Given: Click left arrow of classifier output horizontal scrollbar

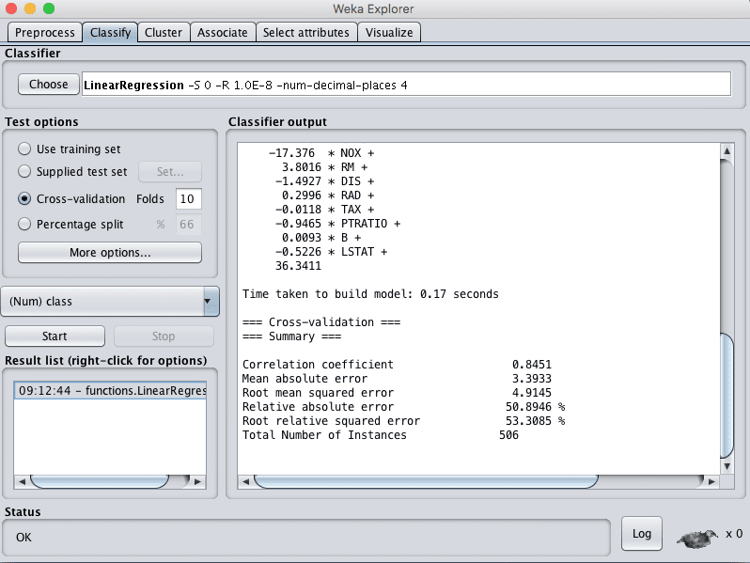Looking at the screenshot, I should (245, 481).
